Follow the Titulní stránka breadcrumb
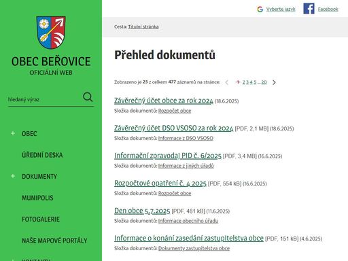 [143, 27]
